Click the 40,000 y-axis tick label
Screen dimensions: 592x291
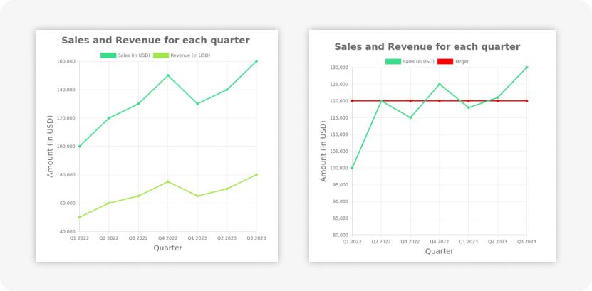click(68, 231)
